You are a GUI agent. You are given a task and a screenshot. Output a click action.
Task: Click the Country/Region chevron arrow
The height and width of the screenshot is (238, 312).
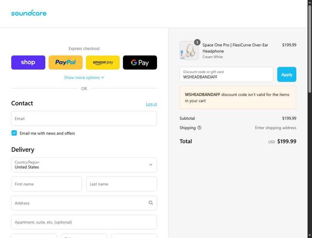[x=151, y=165]
